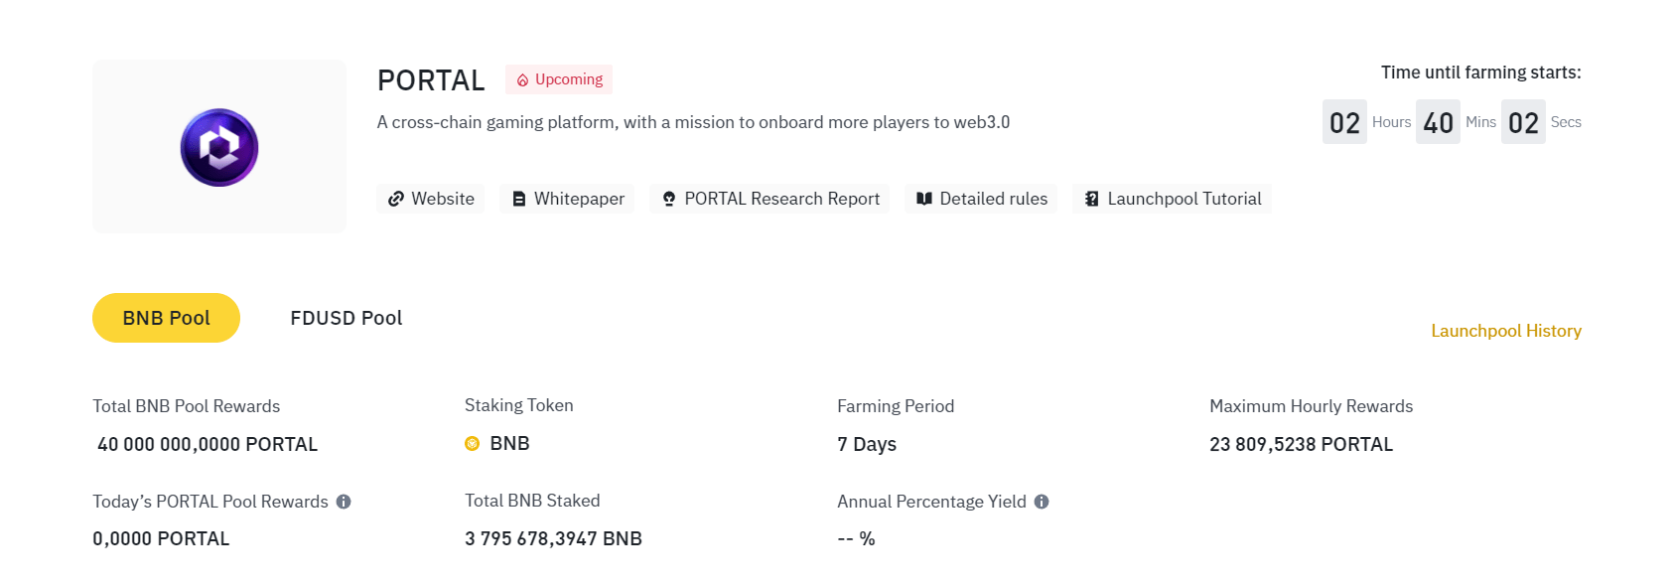Screen dimensions: 1673x587
Task: Click the Total BNB Staked label
Action: coord(532,501)
